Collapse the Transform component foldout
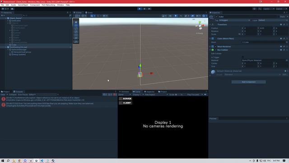Viewport: 289px width, 163px height. click(210, 24)
